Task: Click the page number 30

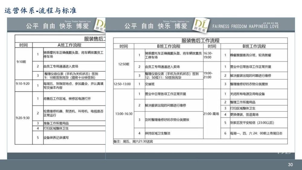Action: [x=290, y=165]
